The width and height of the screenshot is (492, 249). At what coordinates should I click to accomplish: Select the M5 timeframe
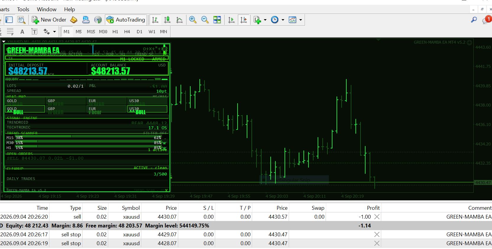pyautogui.click(x=79, y=32)
